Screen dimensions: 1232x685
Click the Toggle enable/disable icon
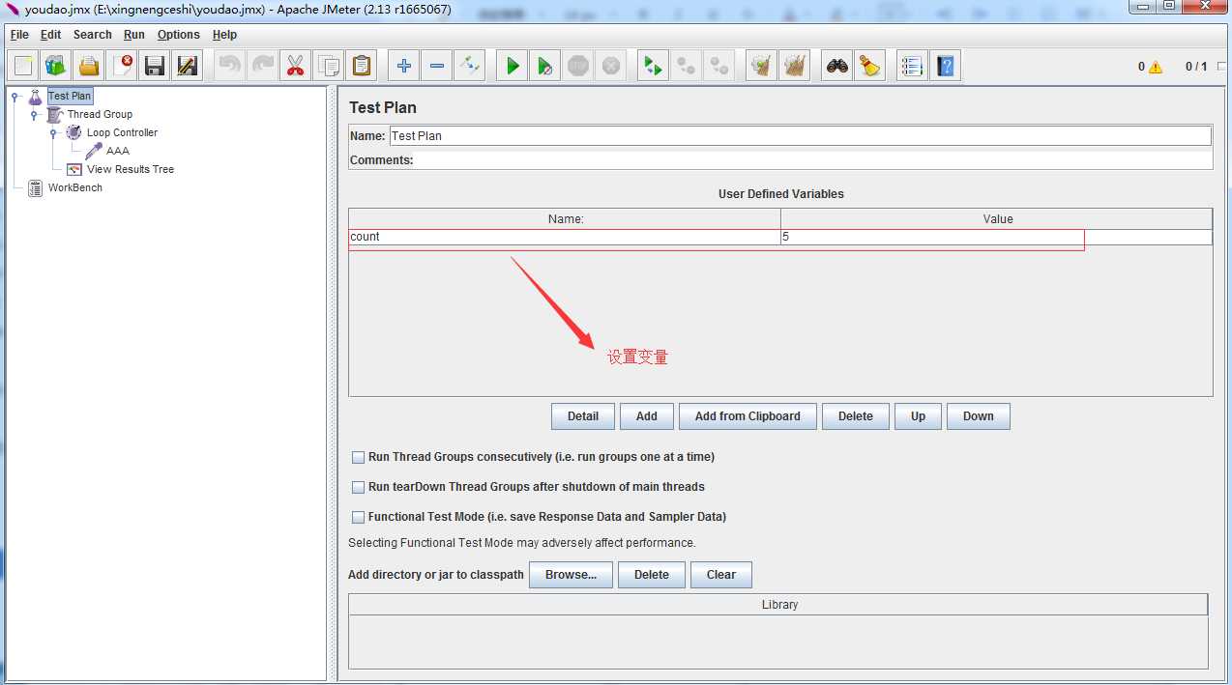coord(470,66)
